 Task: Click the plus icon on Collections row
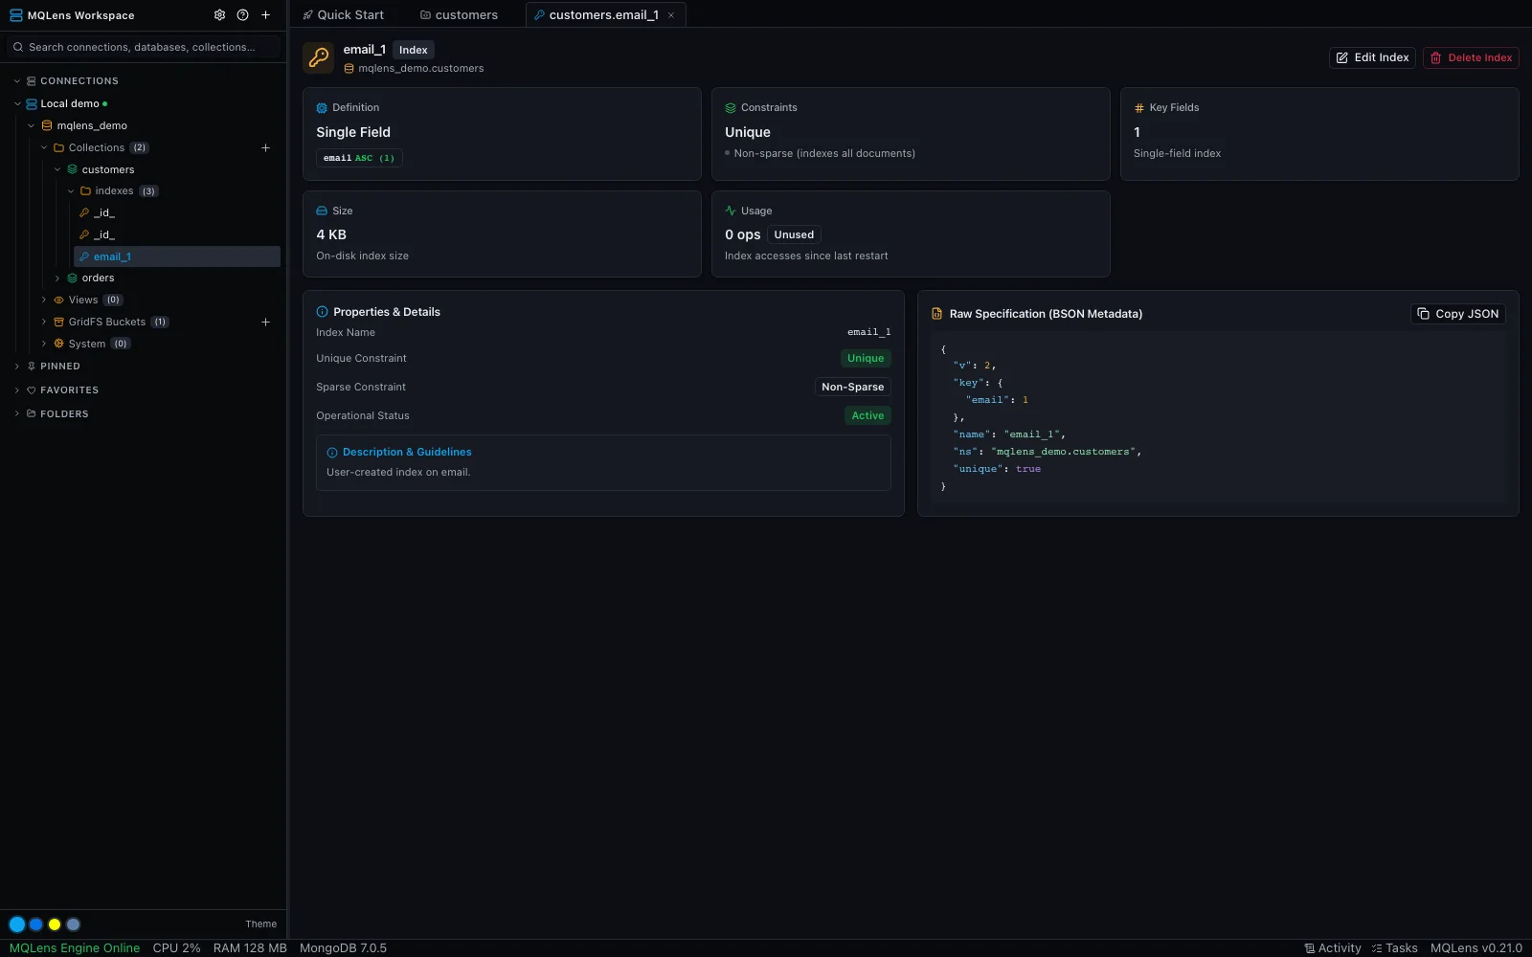(265, 148)
